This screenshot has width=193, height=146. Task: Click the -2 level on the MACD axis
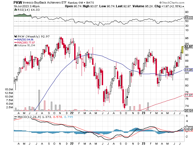pyautogui.click(x=186, y=137)
